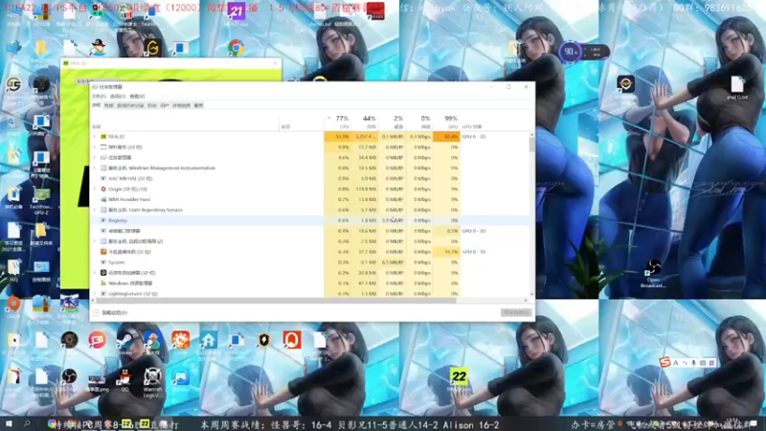Open the FIFA 22 desktop shortcut icon

click(459, 378)
